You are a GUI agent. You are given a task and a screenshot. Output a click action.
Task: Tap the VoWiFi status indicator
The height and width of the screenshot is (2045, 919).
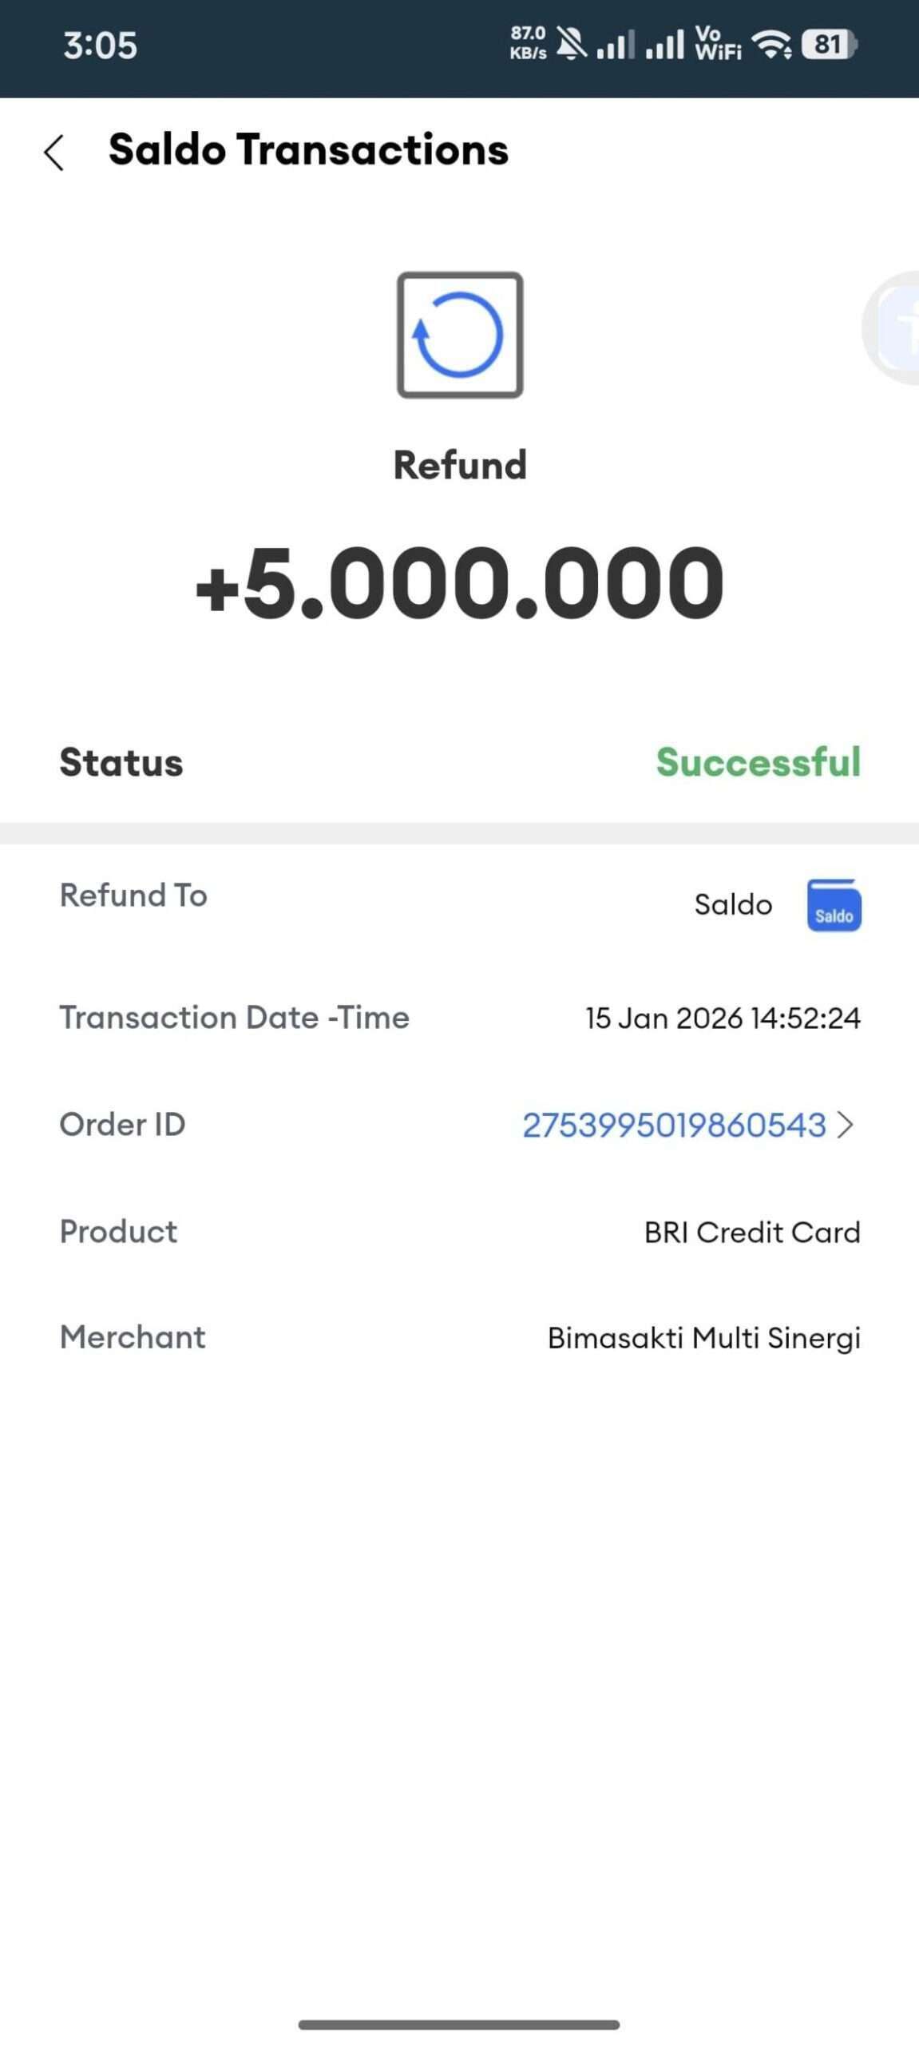tap(718, 43)
